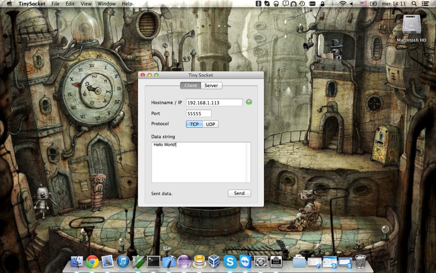Screen dimensions: 436x273
Task: Click the Hostname / IP input field
Action: pos(214,103)
